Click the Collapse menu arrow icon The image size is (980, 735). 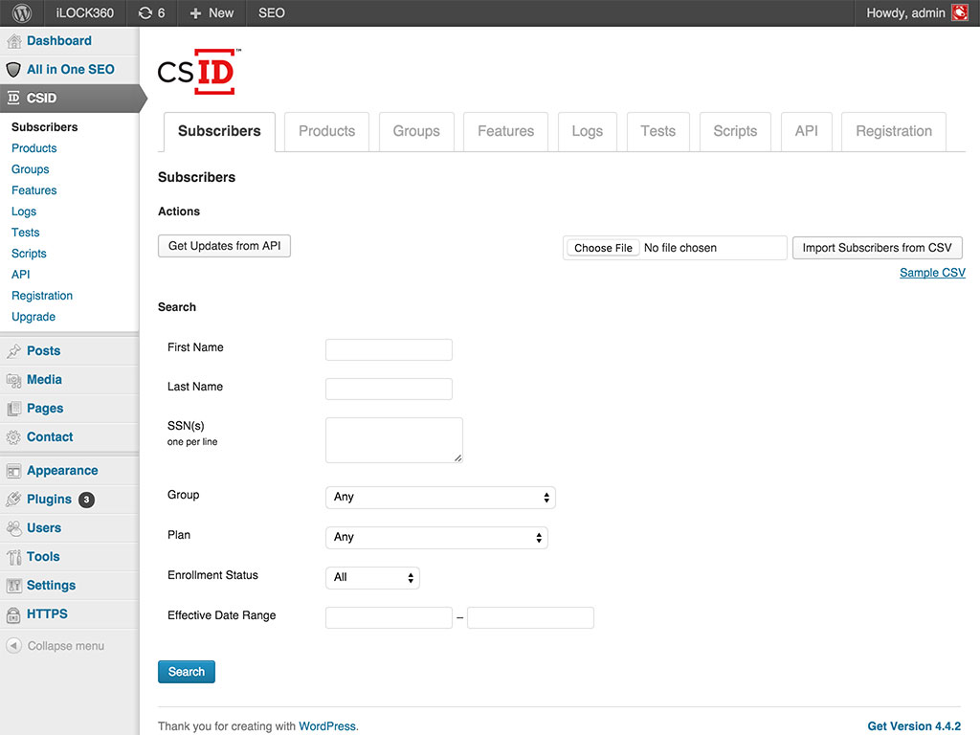point(13,646)
